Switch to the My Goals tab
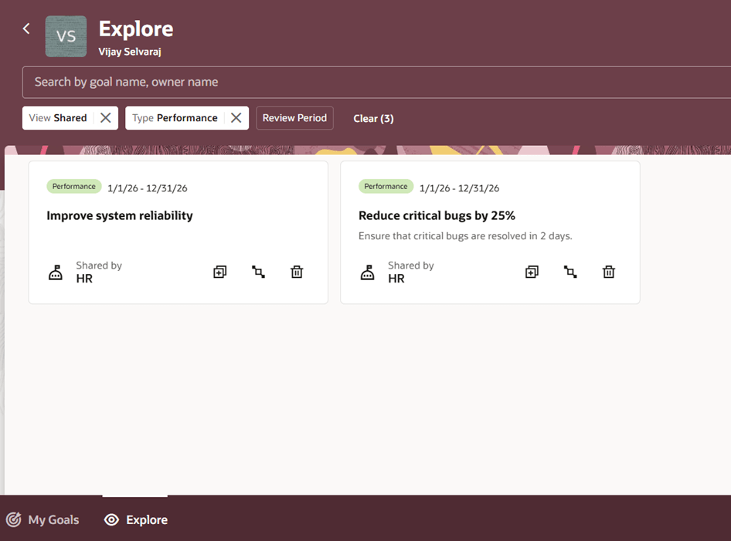This screenshot has width=731, height=541. pos(42,519)
